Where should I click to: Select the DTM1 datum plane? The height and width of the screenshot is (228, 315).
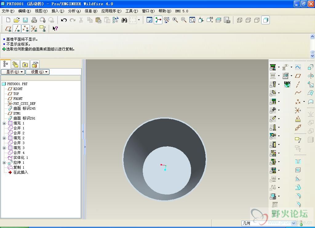point(14,113)
